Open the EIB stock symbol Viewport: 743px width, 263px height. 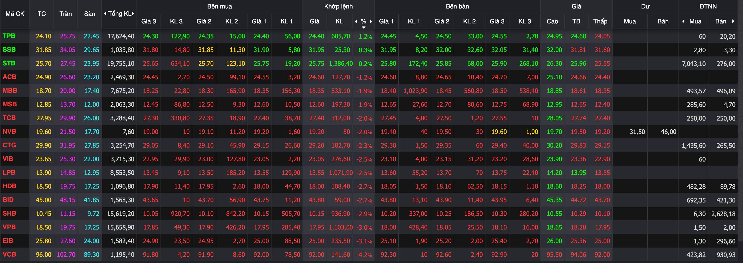coord(8,241)
